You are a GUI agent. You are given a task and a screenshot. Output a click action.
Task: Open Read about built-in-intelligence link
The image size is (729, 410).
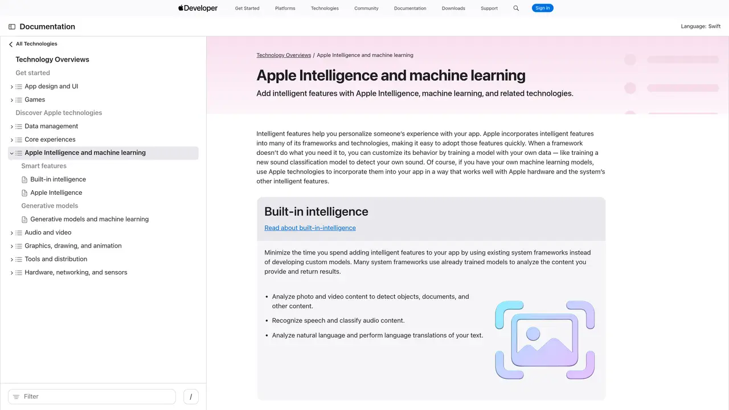[310, 228]
